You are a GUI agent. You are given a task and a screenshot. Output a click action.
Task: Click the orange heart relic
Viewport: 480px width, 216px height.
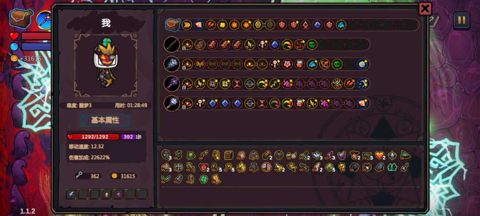click(x=380, y=155)
